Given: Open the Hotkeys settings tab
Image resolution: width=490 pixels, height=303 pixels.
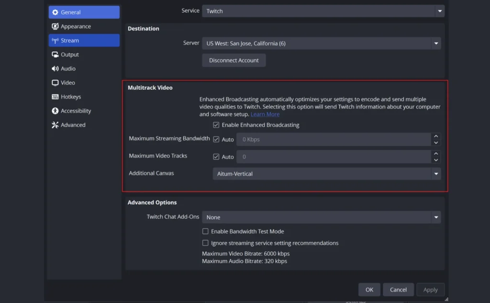Looking at the screenshot, I should coord(84,97).
